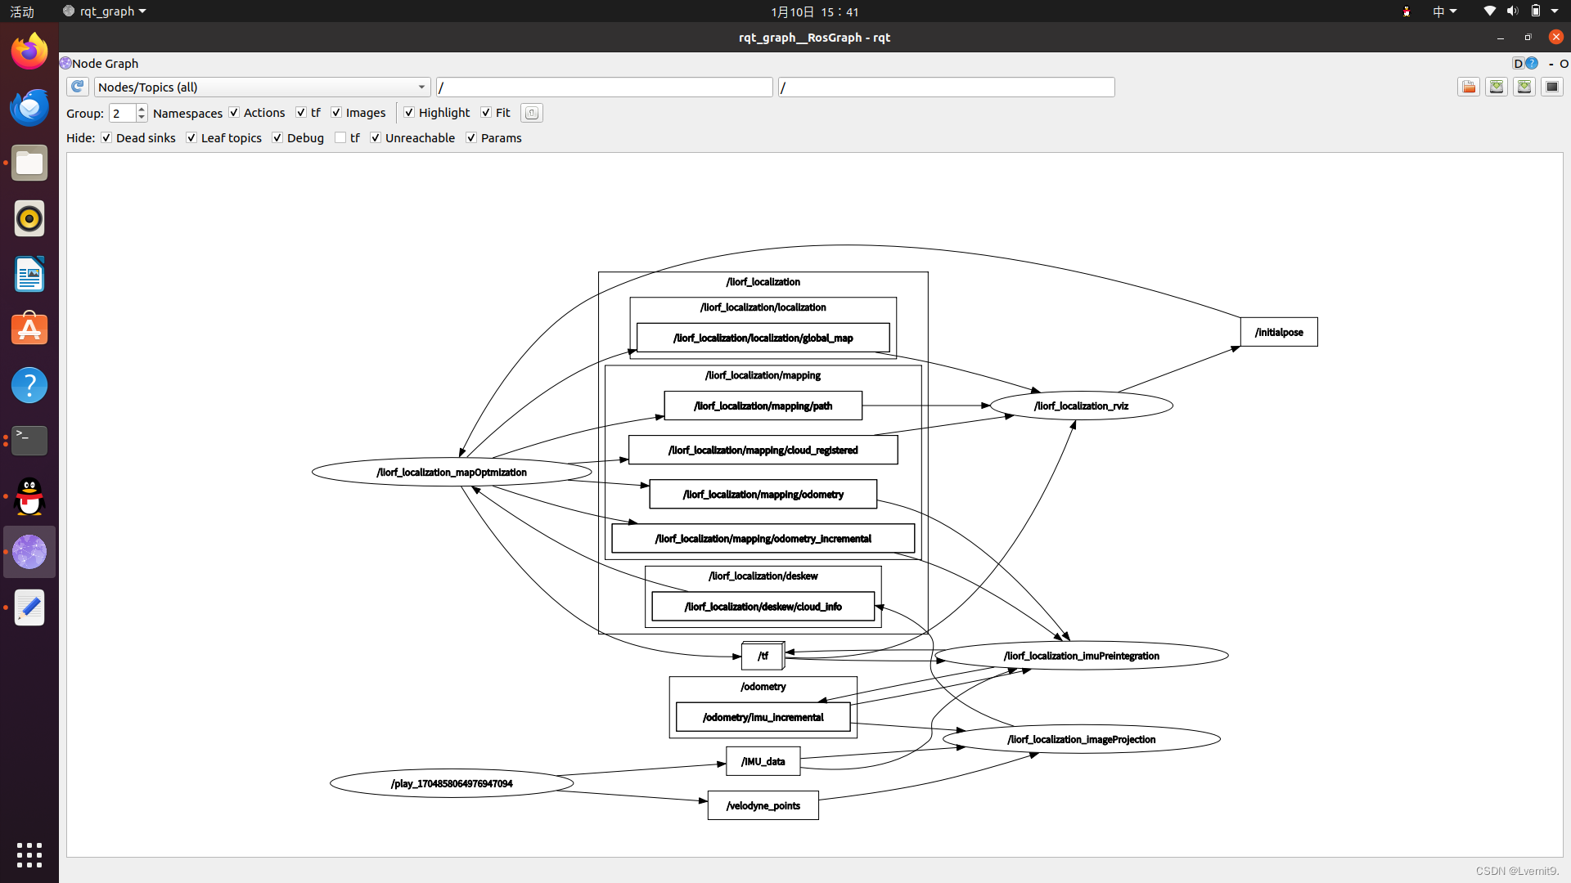The height and width of the screenshot is (883, 1571).
Task: Click the refresh graph button
Action: [78, 87]
